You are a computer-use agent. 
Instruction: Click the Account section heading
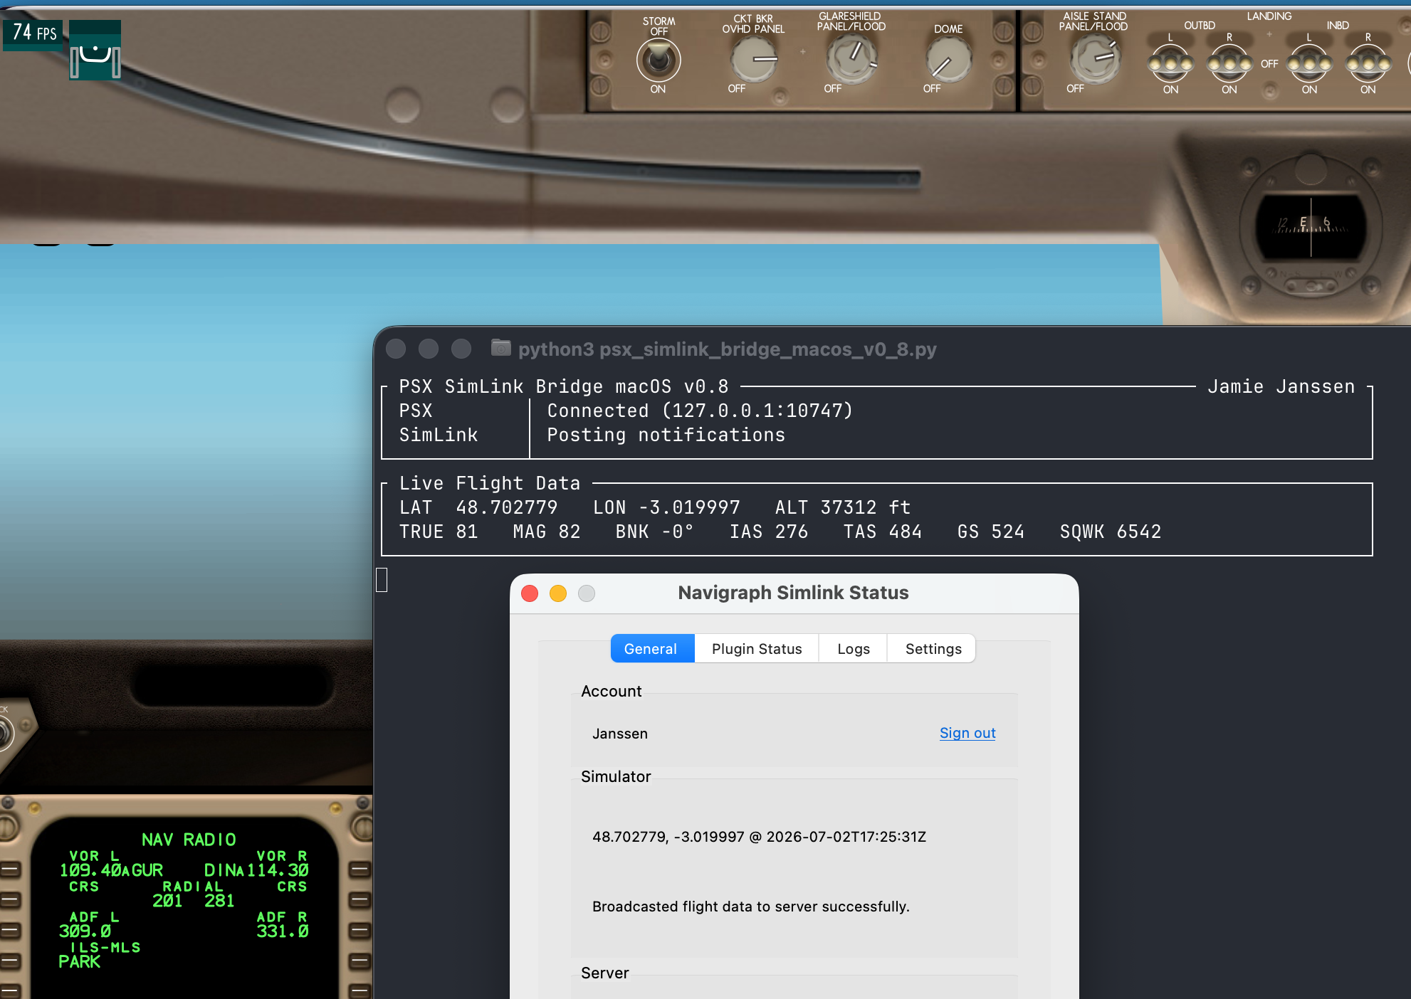611,692
